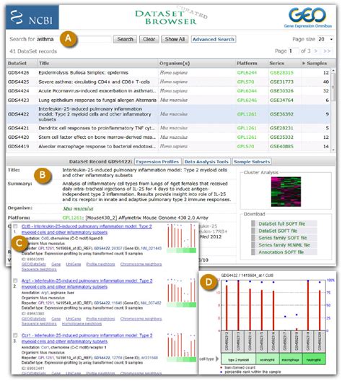Click the macrophage color band
The image size is (342, 381).
pyautogui.click(x=291, y=359)
